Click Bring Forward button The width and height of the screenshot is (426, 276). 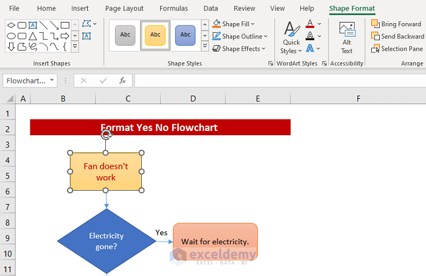396,24
